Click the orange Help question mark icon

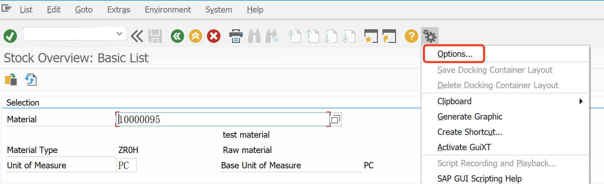[411, 36]
